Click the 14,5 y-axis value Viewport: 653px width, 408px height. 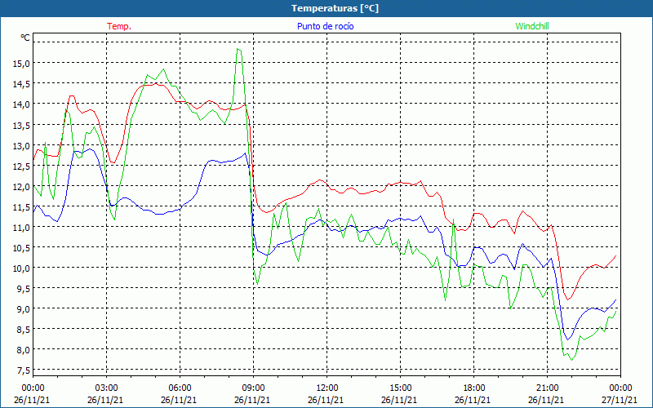coord(21,85)
